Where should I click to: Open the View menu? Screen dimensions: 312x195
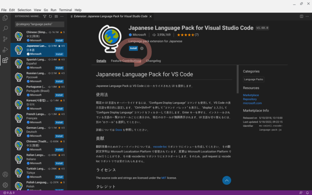tap(37, 10)
